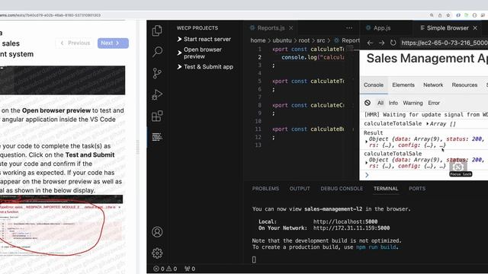Open Run and Debug icon
Image resolution: width=488 pixels, height=274 pixels.
coord(157,94)
